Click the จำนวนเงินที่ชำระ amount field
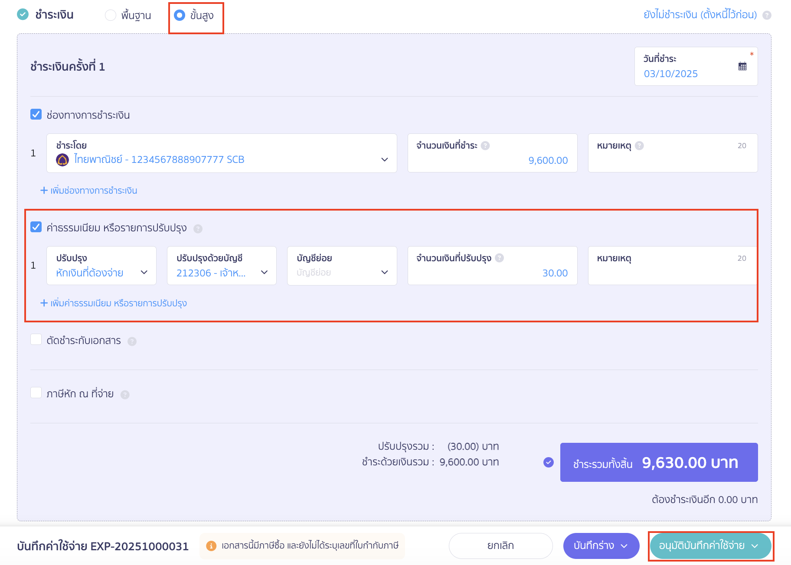 click(x=492, y=160)
